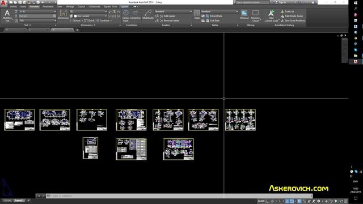Screen dimensions: 363x204
Task: Click Add Leader
Action: [x=167, y=16]
